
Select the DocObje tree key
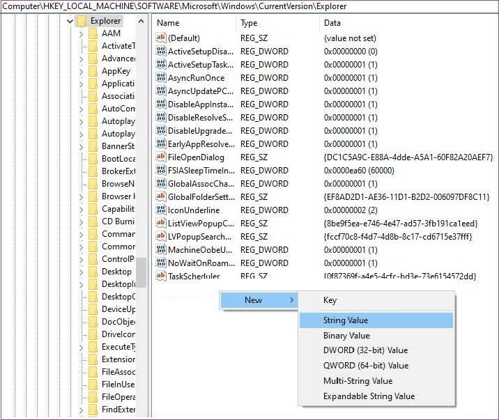(118, 322)
